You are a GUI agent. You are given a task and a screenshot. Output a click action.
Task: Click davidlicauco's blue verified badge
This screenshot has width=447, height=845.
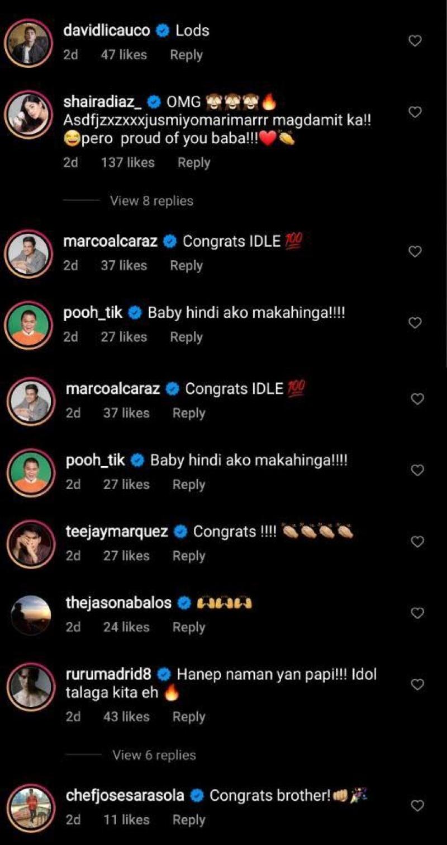click(x=163, y=31)
